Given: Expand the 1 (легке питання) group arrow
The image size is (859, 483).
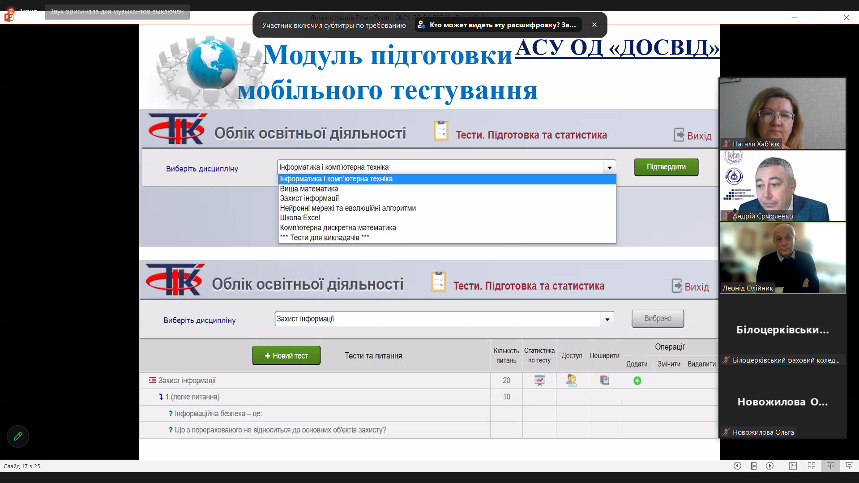Looking at the screenshot, I should click(161, 397).
